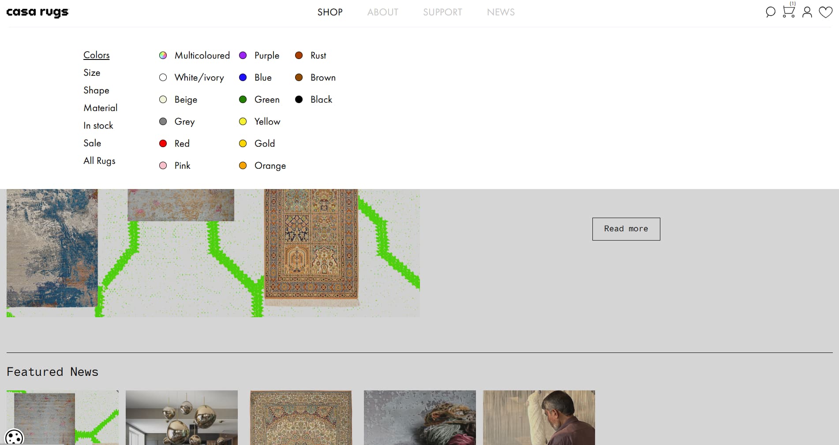
Task: Open the ABOUT menu
Action: [382, 12]
